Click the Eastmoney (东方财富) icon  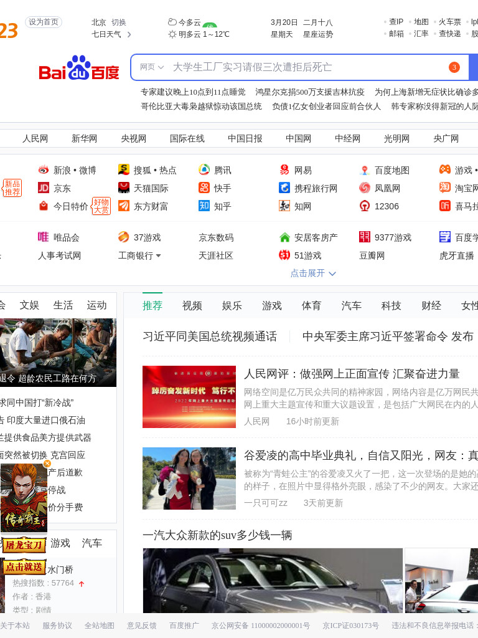coord(124,206)
